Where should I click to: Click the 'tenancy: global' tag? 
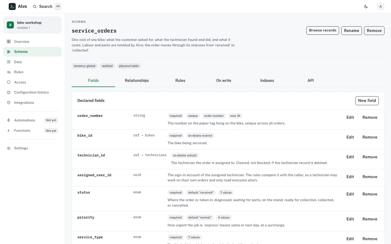tap(84, 66)
